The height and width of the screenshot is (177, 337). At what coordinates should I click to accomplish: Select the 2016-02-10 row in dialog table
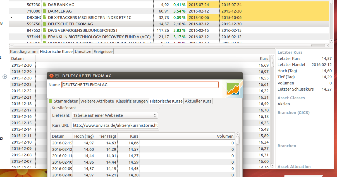point(143,162)
